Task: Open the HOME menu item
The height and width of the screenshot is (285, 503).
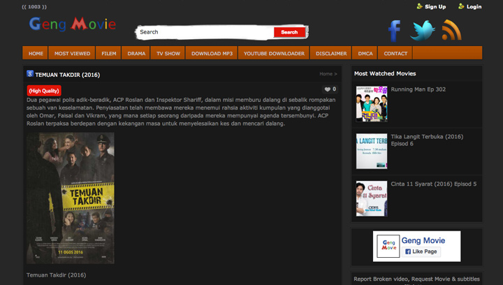Action: (36, 53)
